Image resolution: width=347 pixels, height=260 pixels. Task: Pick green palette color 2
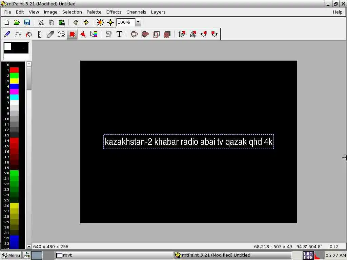pyautogui.click(x=14, y=75)
